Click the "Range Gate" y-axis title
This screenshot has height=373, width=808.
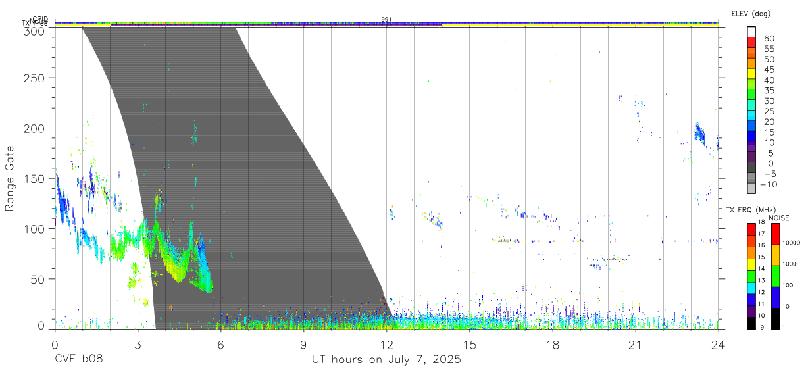point(11,178)
